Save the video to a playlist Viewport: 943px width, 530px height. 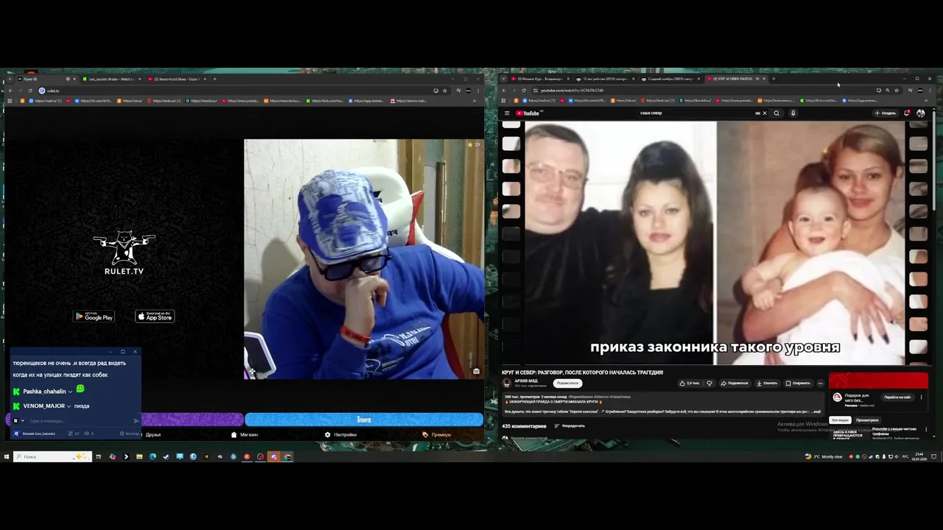798,383
